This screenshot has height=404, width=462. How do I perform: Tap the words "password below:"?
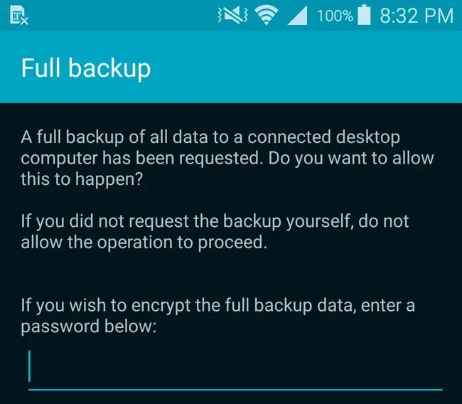(x=88, y=326)
